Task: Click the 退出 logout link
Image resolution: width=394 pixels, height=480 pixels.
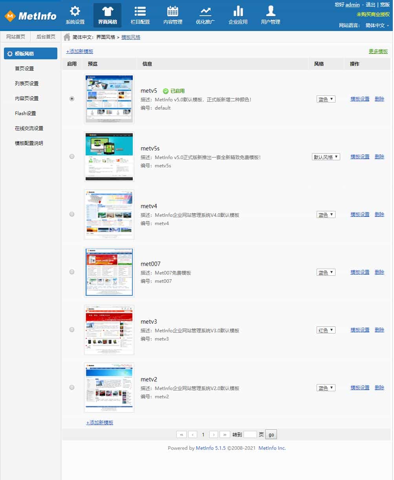Action: [x=370, y=5]
